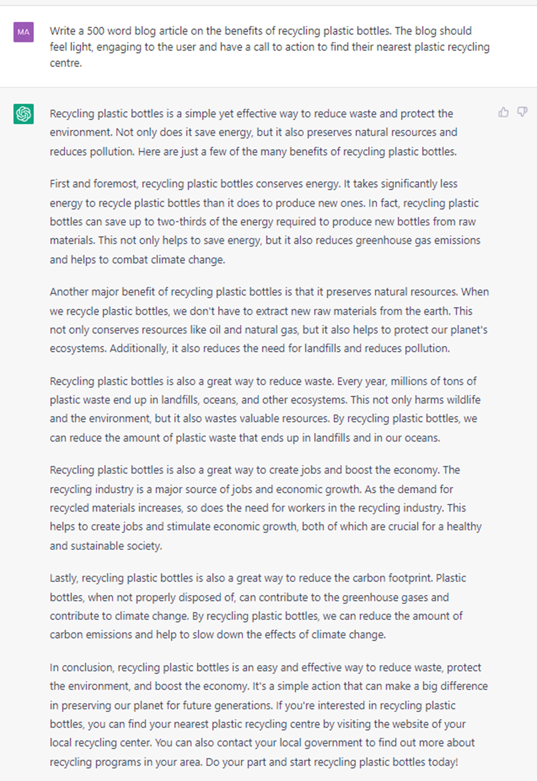Click the paragraph starting 'Another major benefit'
The width and height of the screenshot is (537, 781).
[269, 320]
